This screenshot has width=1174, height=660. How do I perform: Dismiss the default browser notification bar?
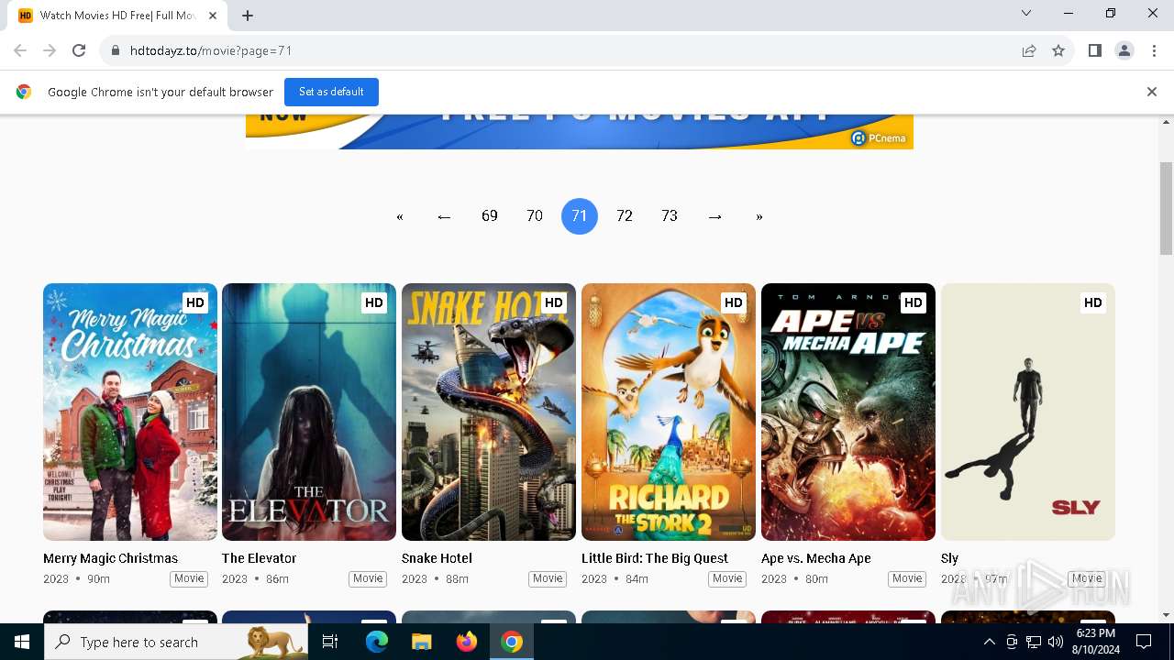(x=1152, y=92)
